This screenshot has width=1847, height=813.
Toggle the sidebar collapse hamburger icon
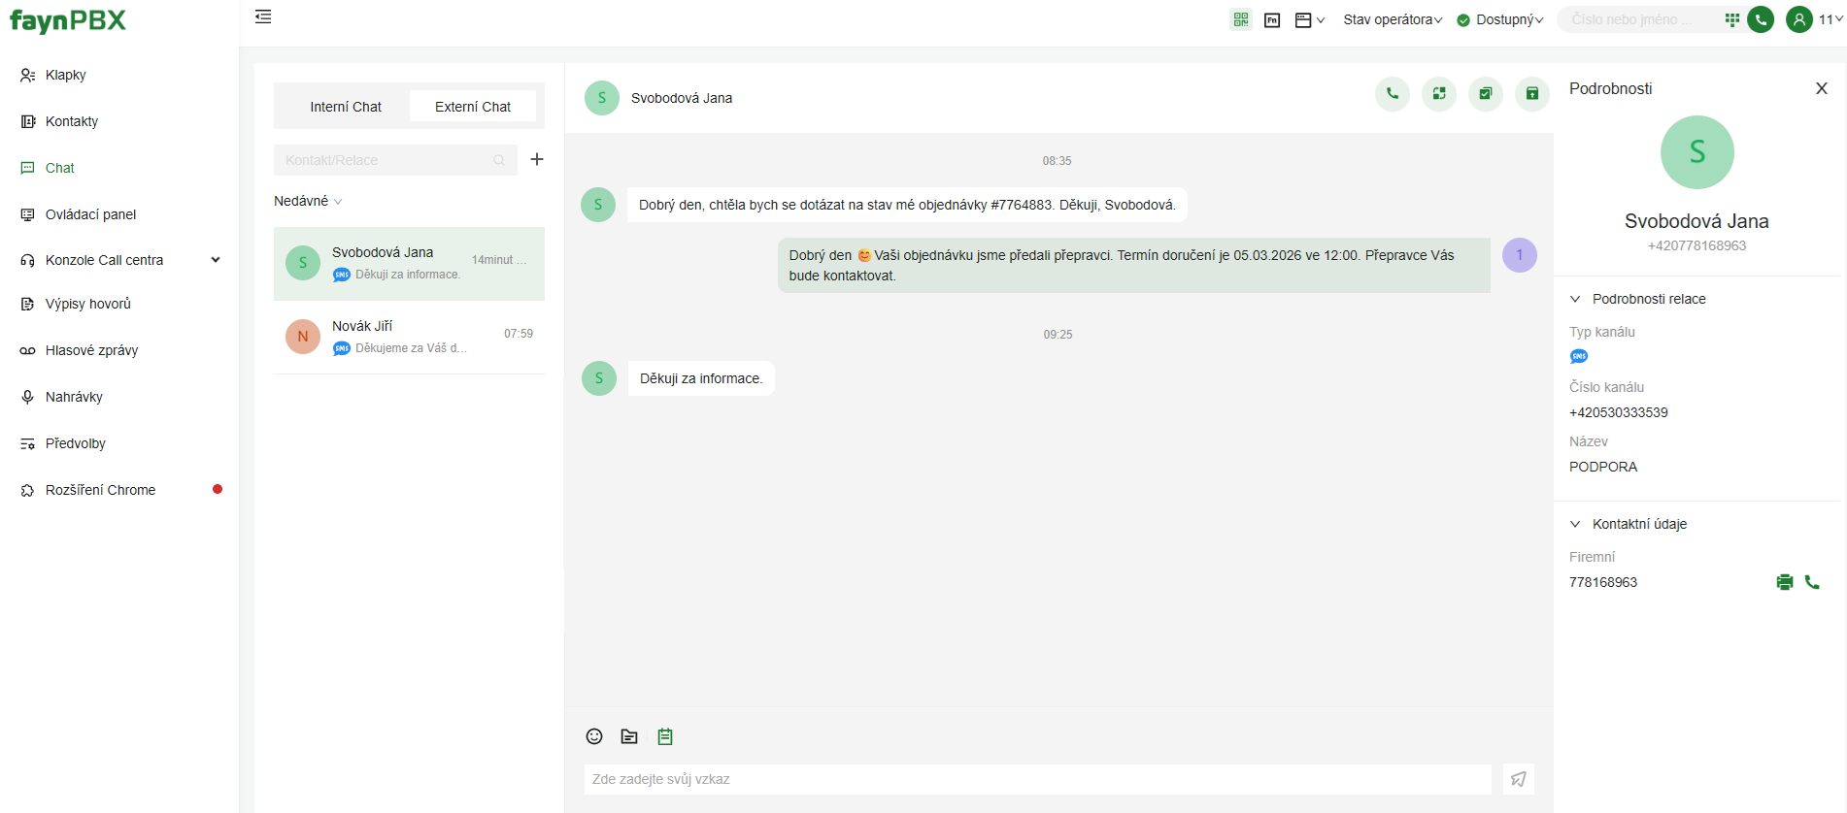pyautogui.click(x=263, y=16)
